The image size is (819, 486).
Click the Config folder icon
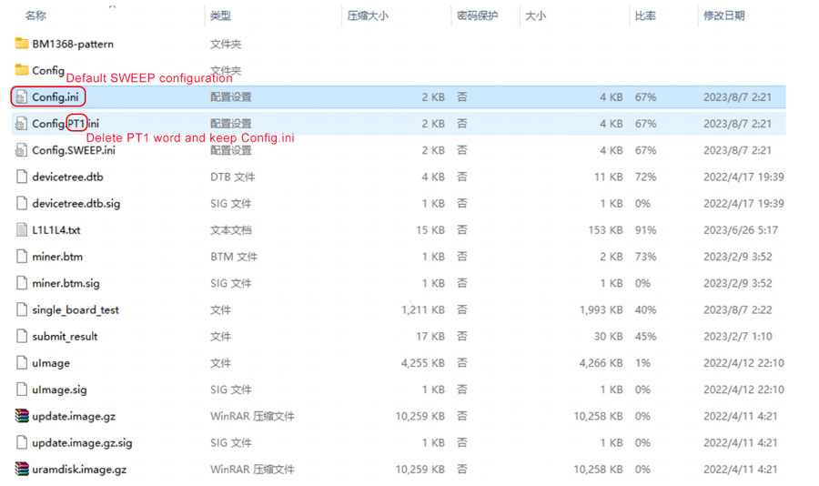tap(22, 70)
